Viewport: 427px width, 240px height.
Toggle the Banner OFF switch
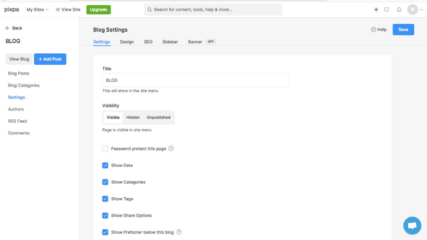coord(211,42)
